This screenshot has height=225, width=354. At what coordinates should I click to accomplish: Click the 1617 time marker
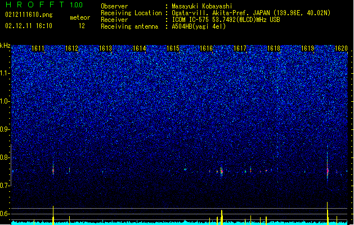coord(240,48)
